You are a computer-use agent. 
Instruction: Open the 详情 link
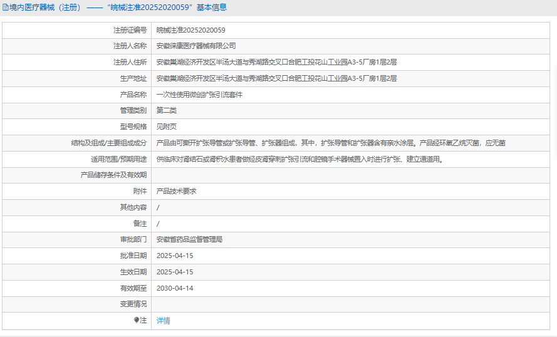point(164,321)
